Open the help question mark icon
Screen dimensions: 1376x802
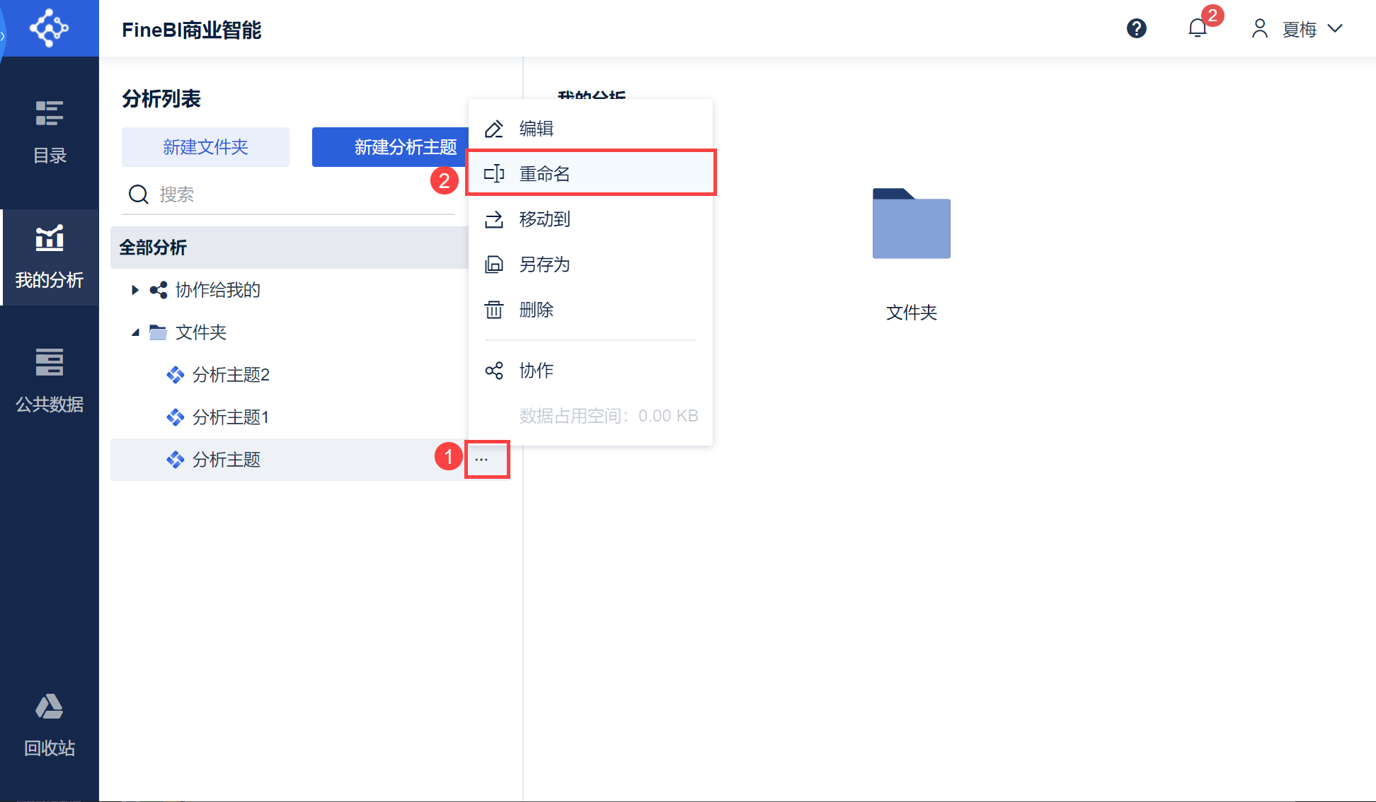[x=1136, y=29]
